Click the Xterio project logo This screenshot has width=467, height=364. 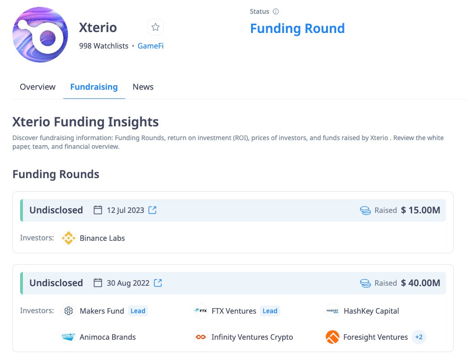point(40,35)
